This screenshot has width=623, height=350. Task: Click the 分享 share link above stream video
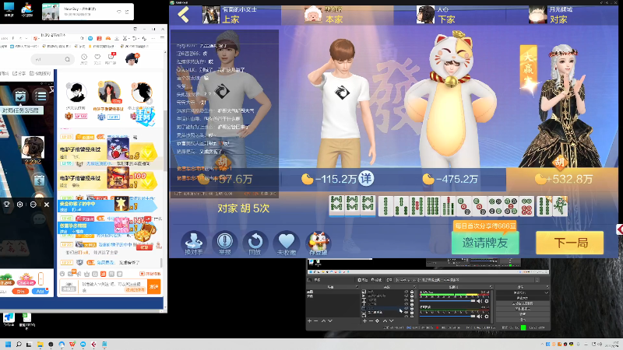(19, 73)
